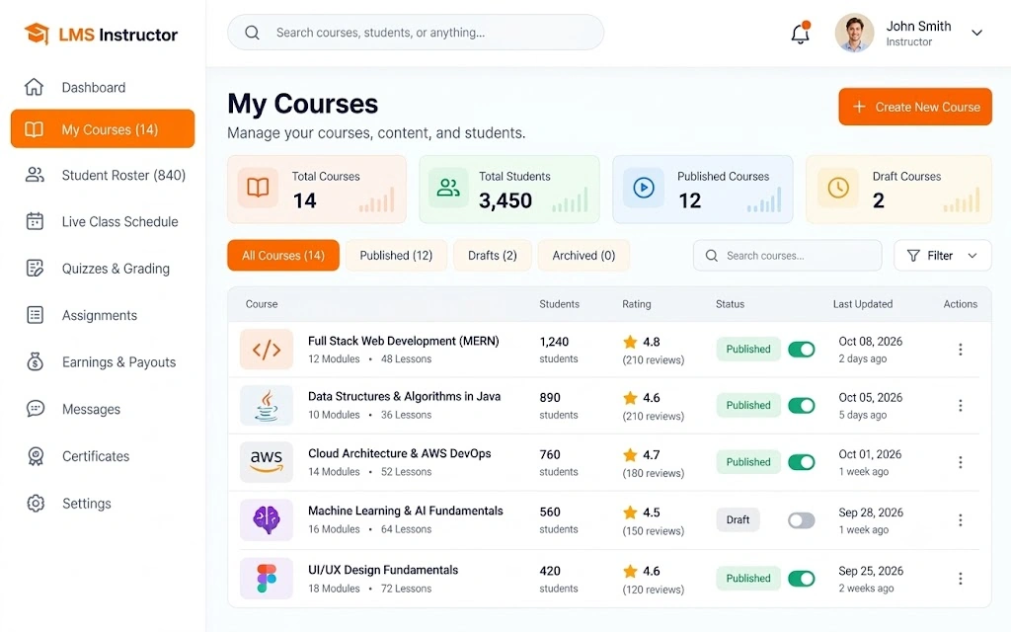This screenshot has height=632, width=1011.
Task: Open actions menu for Cloud Architecture & AWS DevOps
Action: coord(960,462)
